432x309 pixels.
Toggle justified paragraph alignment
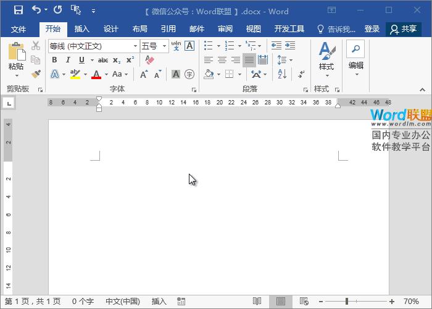249,60
